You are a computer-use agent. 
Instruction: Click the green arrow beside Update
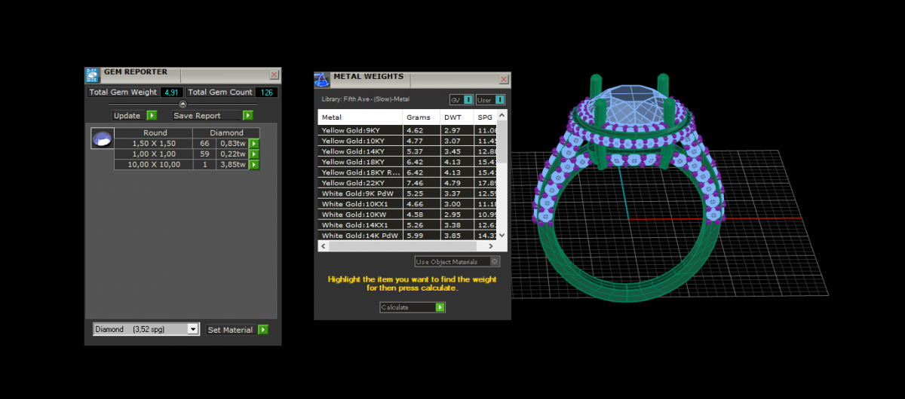coord(152,116)
